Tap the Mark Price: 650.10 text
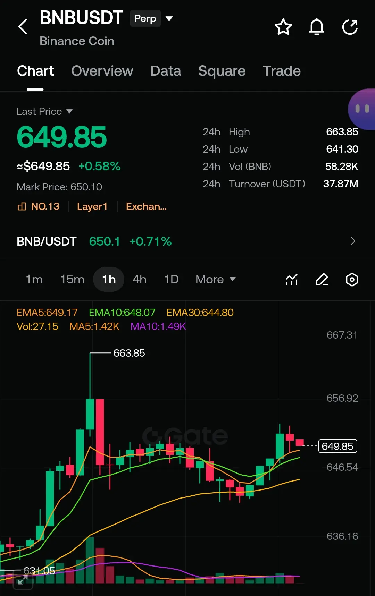Viewport: 375px width, 596px height. [x=59, y=187]
